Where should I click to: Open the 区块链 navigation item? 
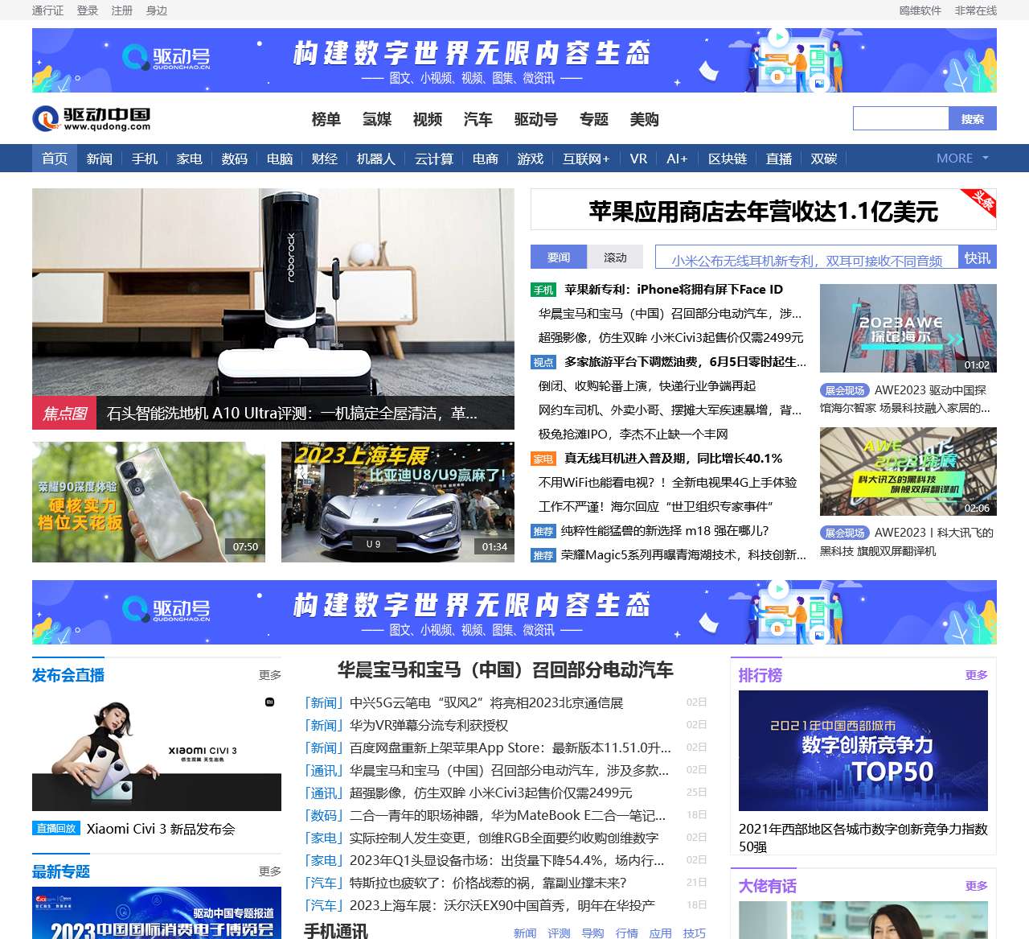(x=728, y=159)
